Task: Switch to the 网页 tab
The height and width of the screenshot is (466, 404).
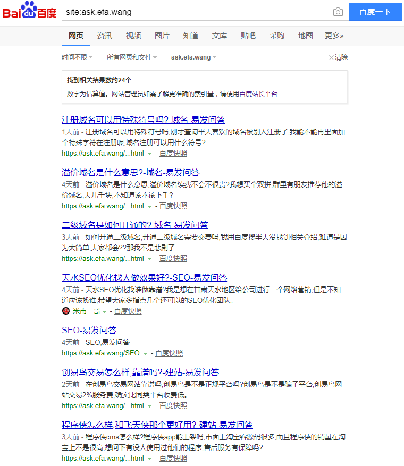Action: (x=76, y=36)
